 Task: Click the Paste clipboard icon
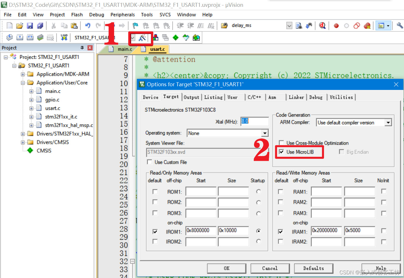pyautogui.click(x=74, y=26)
